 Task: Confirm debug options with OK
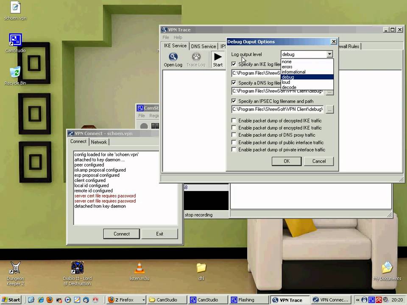pyautogui.click(x=287, y=161)
